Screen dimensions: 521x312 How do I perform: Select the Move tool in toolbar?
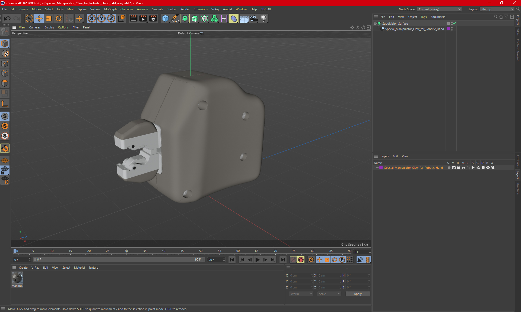click(39, 18)
